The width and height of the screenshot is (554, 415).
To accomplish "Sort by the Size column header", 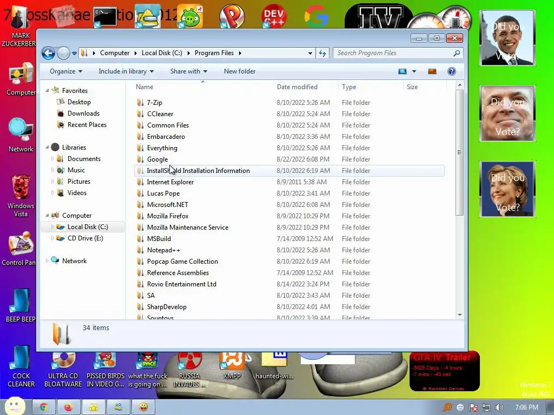I will click(425, 87).
